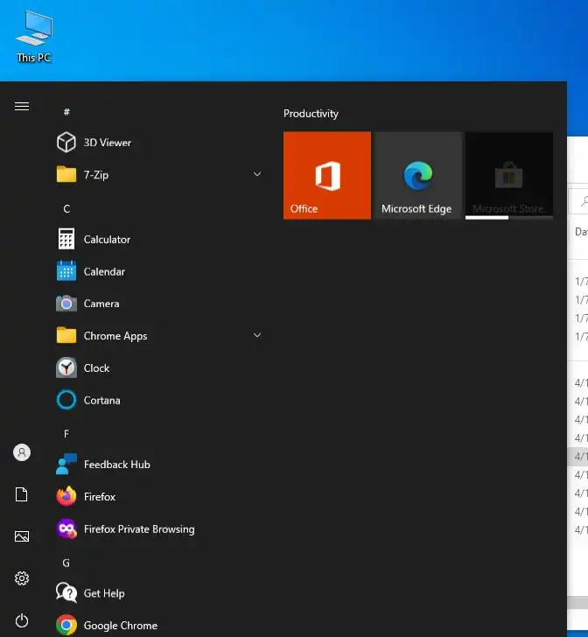
Task: Expand the Chrome Apps folder chevron
Action: (257, 335)
